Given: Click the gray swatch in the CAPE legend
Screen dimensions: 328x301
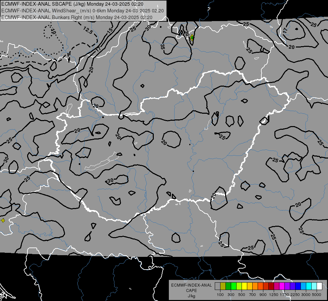Looking at the screenshot, I should click(217, 286).
